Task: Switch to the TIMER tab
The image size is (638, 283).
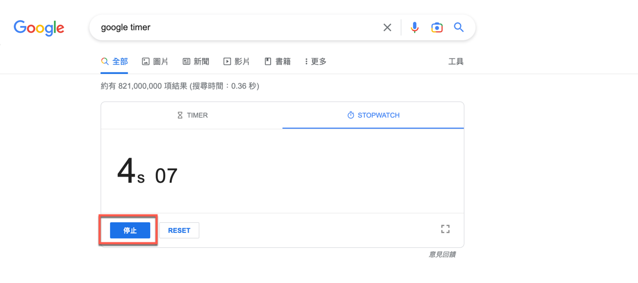Action: point(192,115)
